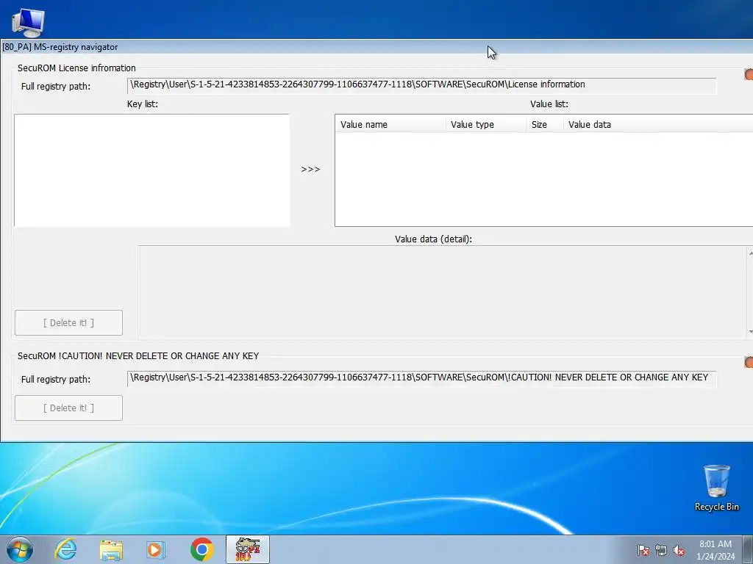Select the 80_PA application taskbar button
Screen dimensions: 753x564
point(248,549)
